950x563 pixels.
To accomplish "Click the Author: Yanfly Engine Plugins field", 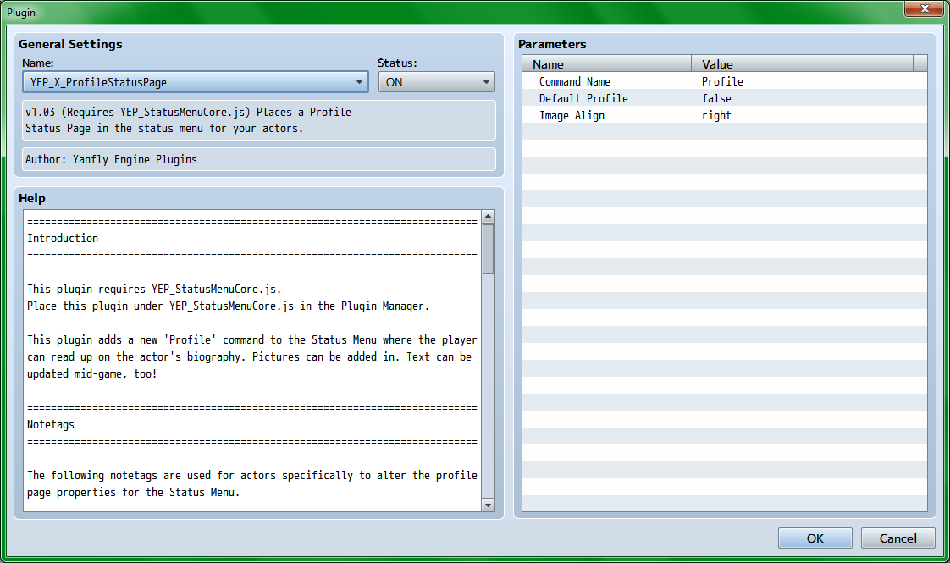I will [259, 159].
